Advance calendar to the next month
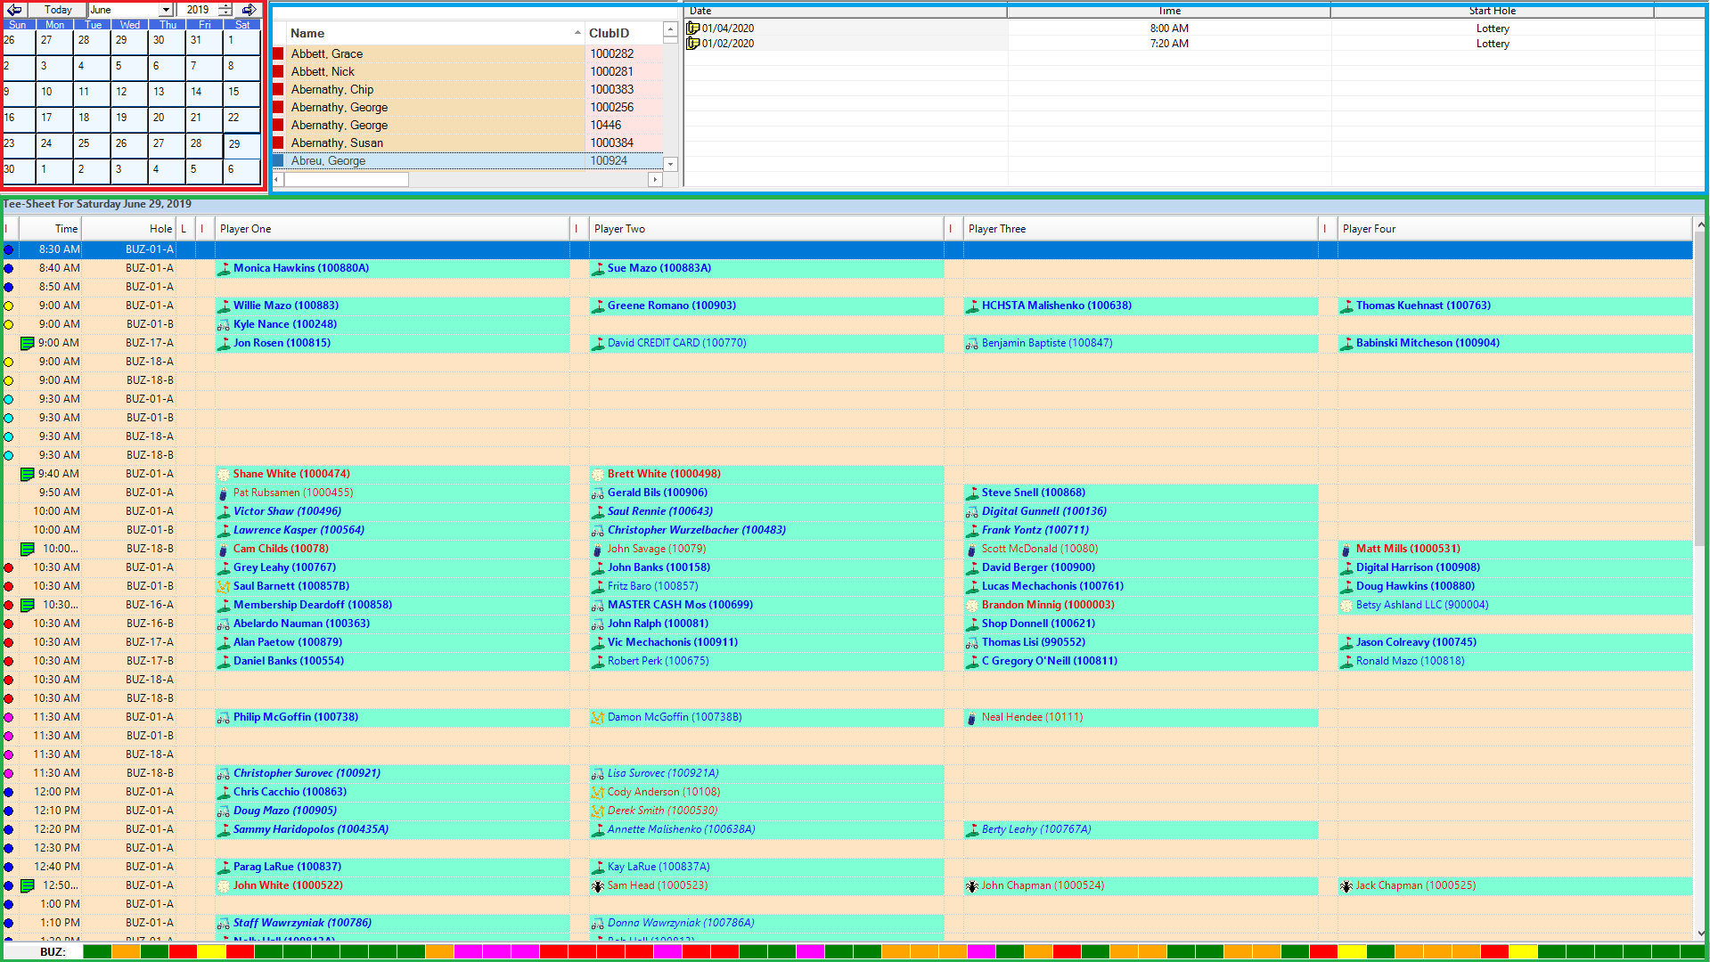Screen dimensions: 1710x962 (250, 10)
